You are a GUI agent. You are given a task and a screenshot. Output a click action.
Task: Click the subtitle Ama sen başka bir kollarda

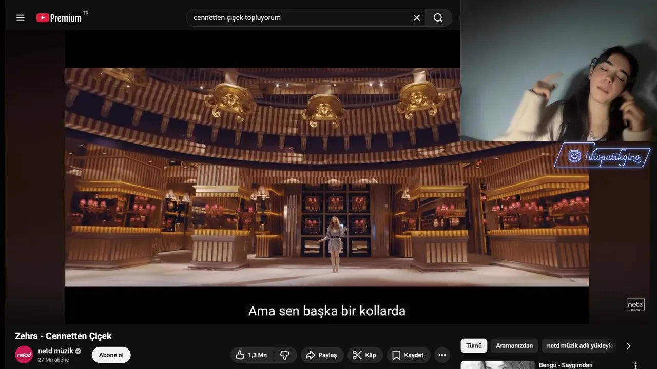pos(327,311)
